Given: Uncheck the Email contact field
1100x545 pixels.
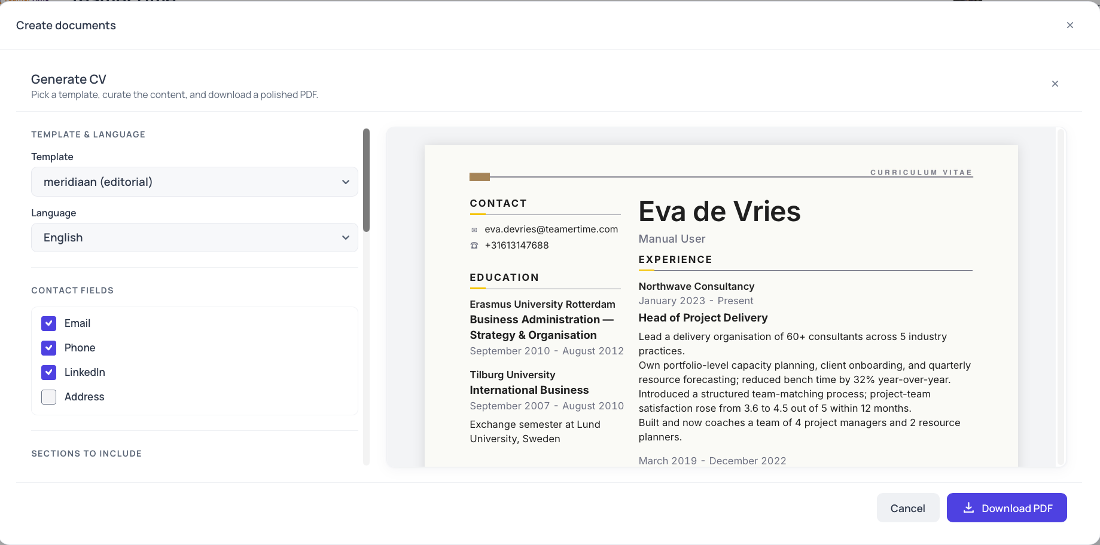Looking at the screenshot, I should point(49,323).
